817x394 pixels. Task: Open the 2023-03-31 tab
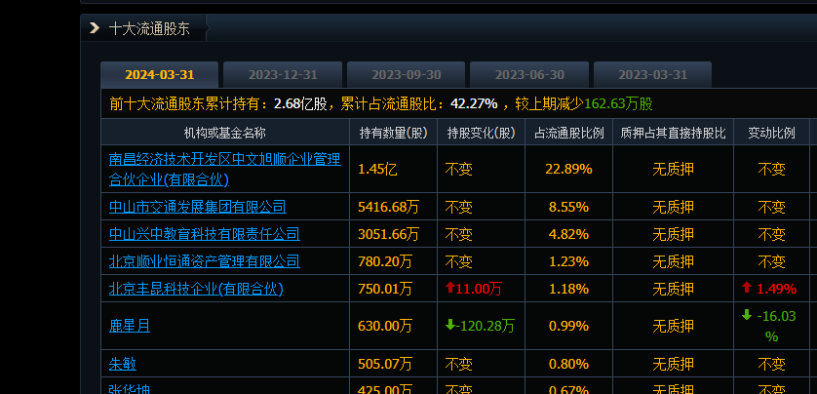[653, 74]
